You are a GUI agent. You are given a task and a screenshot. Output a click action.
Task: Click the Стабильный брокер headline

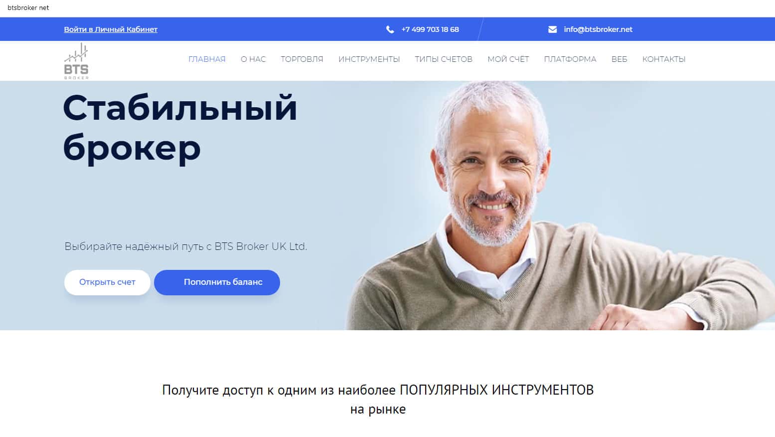(x=180, y=128)
